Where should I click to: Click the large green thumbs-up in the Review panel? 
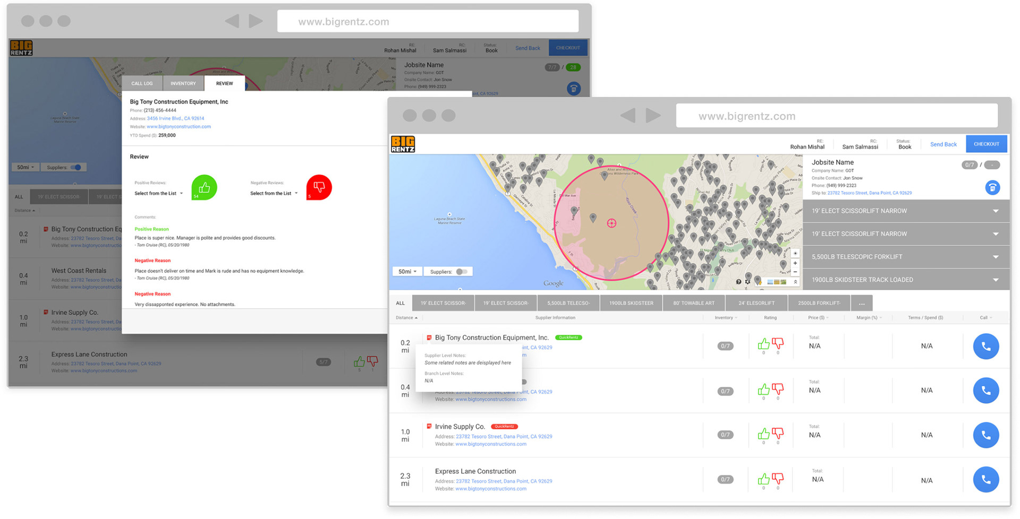(x=204, y=187)
